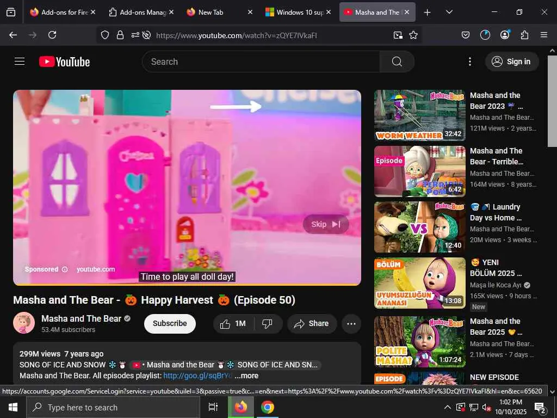This screenshot has width=557, height=418.
Task: Click the ad progress bar under the video
Action: (x=187, y=284)
